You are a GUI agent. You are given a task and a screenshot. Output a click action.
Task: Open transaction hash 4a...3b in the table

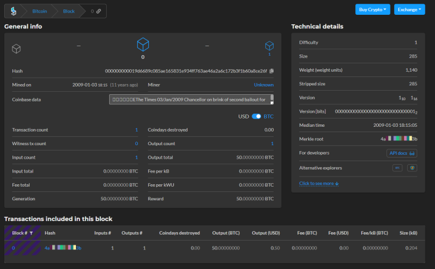tap(63, 248)
